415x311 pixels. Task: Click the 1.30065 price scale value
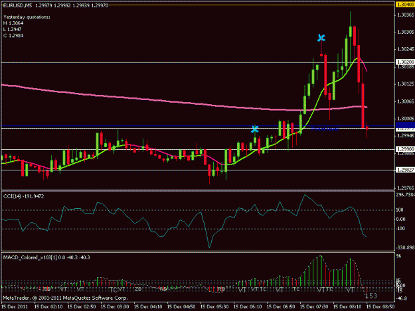point(406,101)
